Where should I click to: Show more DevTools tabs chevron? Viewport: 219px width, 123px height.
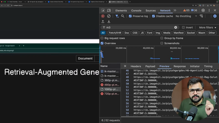(175, 11)
